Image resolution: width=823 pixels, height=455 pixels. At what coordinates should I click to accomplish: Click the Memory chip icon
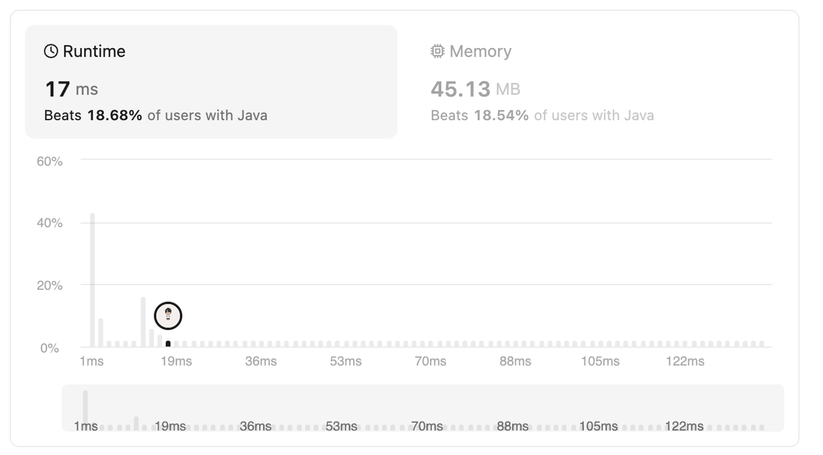coord(437,51)
